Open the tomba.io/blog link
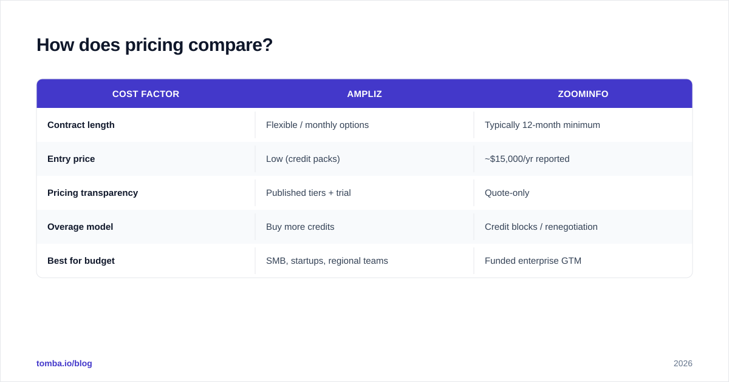Image resolution: width=729 pixels, height=382 pixels. [x=64, y=363]
